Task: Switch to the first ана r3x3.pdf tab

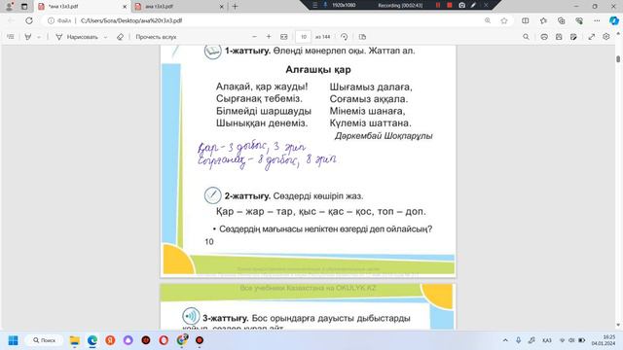Action: pos(80,7)
